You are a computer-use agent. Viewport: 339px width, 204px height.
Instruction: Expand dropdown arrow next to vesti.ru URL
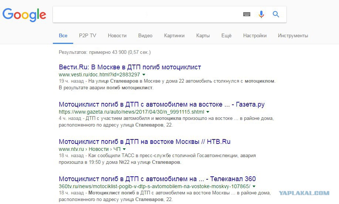pos(144,75)
